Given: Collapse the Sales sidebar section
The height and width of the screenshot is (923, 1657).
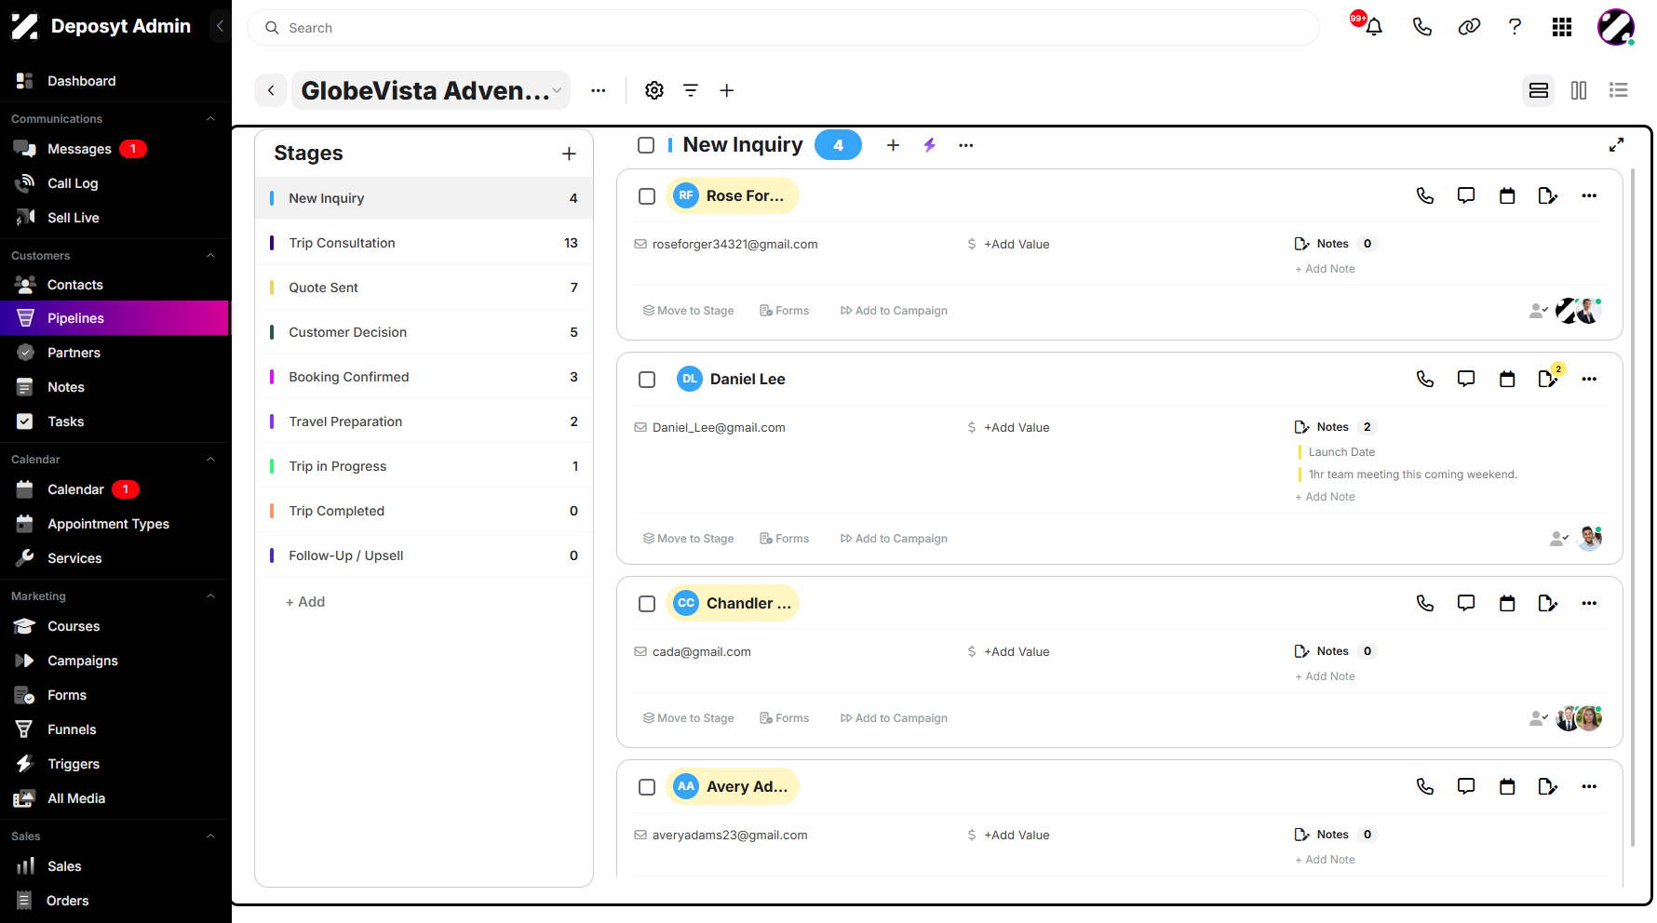Looking at the screenshot, I should (x=210, y=836).
